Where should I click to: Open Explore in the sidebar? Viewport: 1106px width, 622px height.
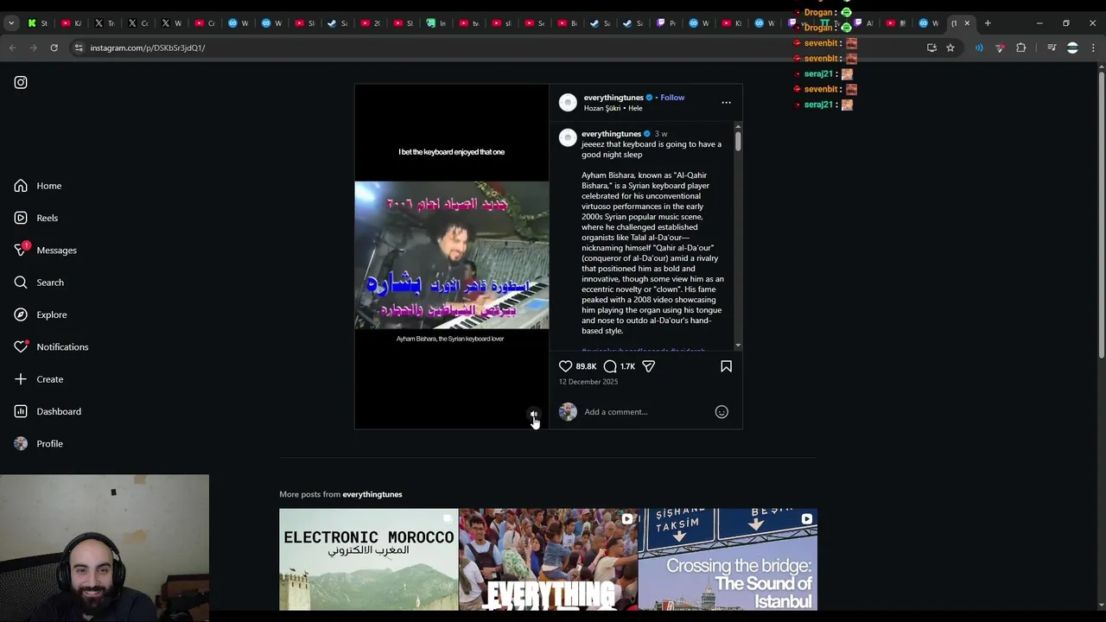point(41,314)
